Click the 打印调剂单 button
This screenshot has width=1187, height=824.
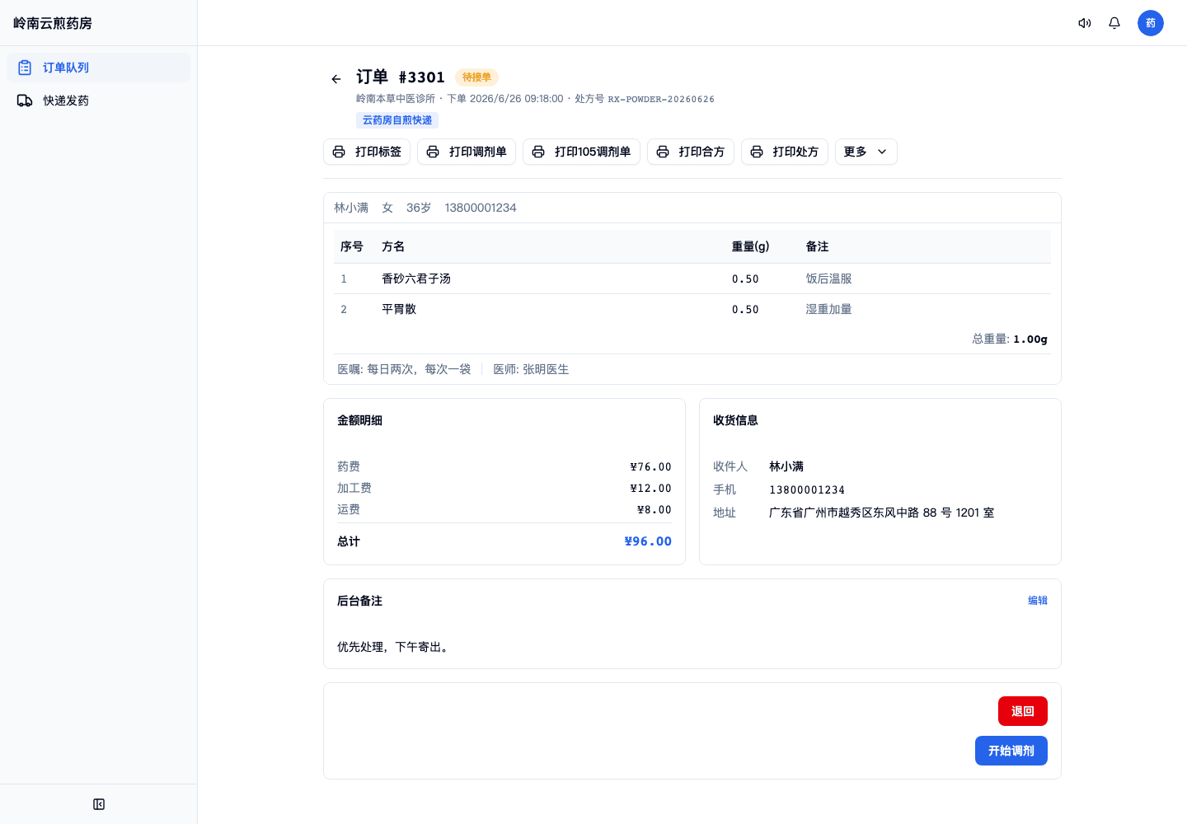pyautogui.click(x=467, y=152)
